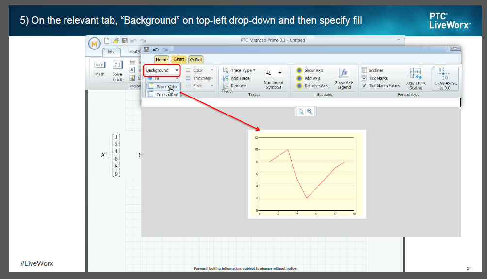The width and height of the screenshot is (487, 279).
Task: Enable the Gridlines checkbox
Action: click(364, 70)
